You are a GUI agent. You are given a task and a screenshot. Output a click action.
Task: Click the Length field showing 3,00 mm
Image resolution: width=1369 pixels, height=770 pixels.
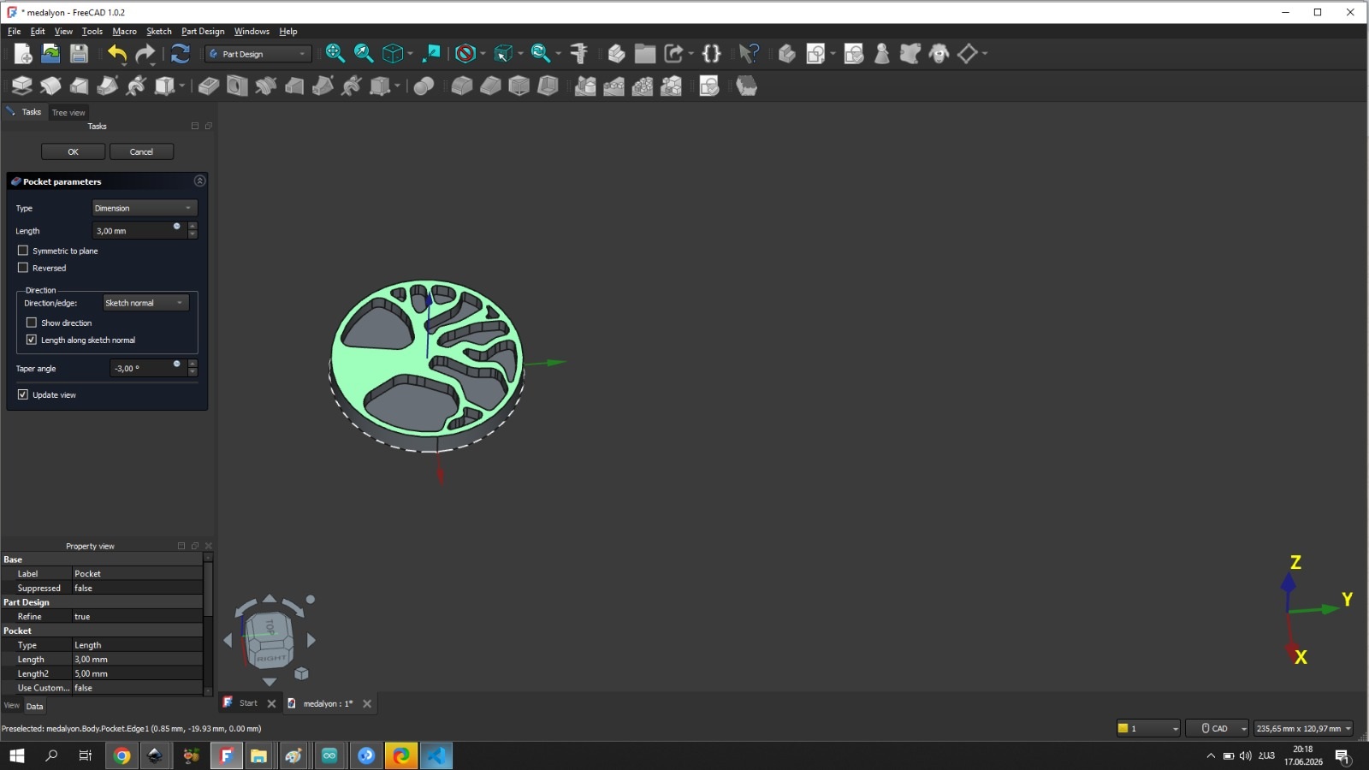(139, 230)
